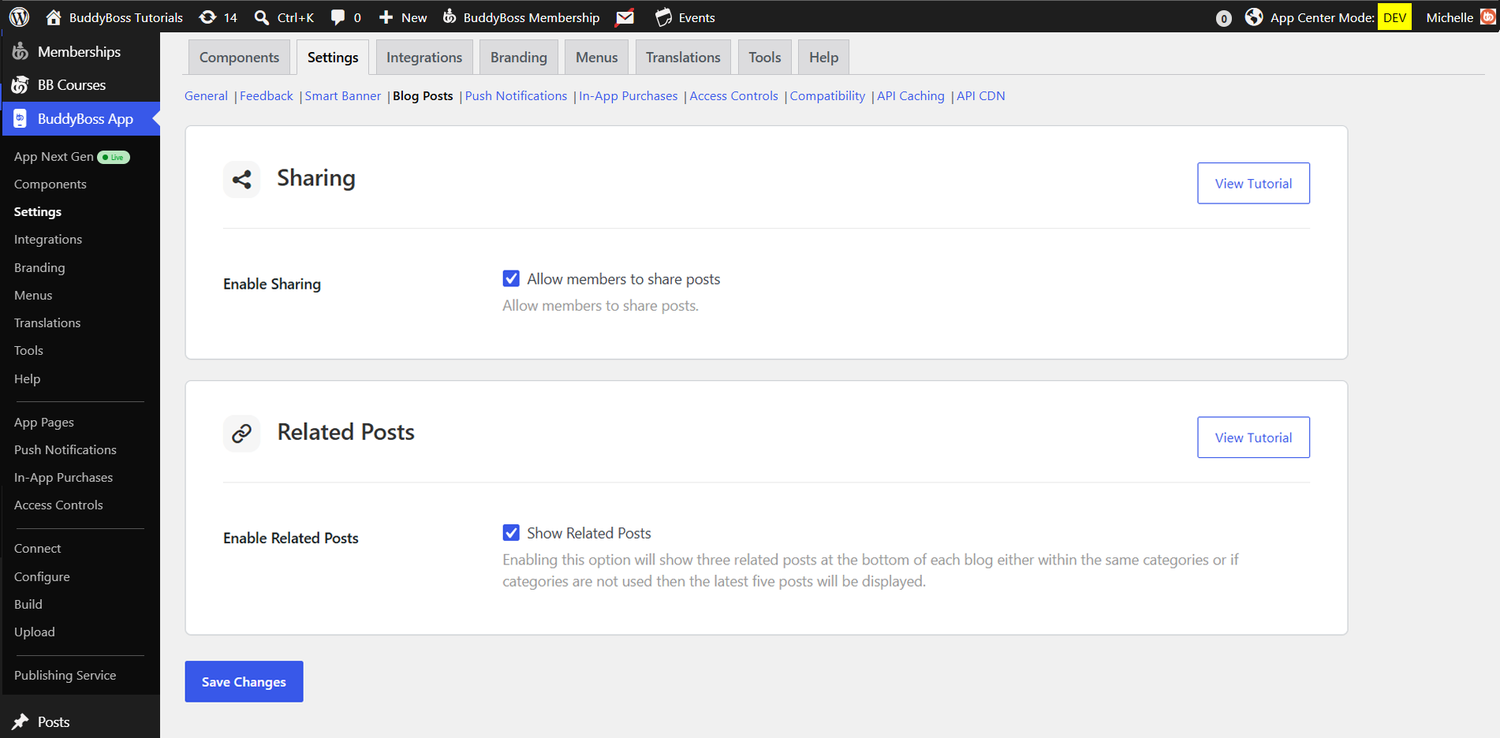
Task: Click the notification count 0 badge
Action: point(1223,18)
